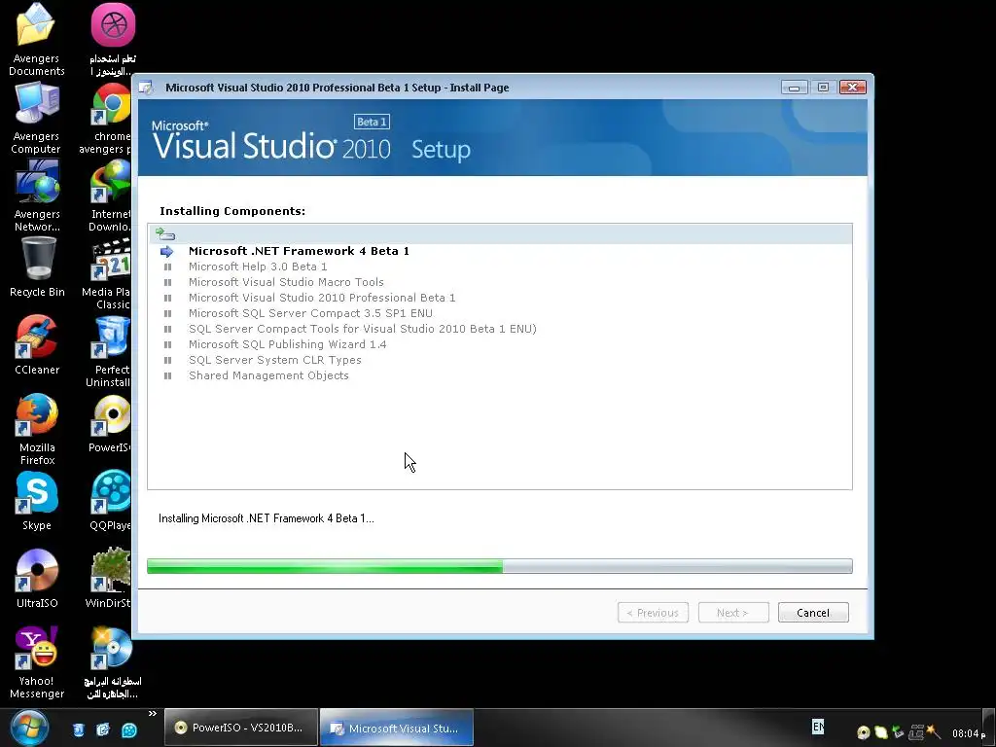996x747 pixels.
Task: Open the Recycle Bin icon
Action: (37, 267)
